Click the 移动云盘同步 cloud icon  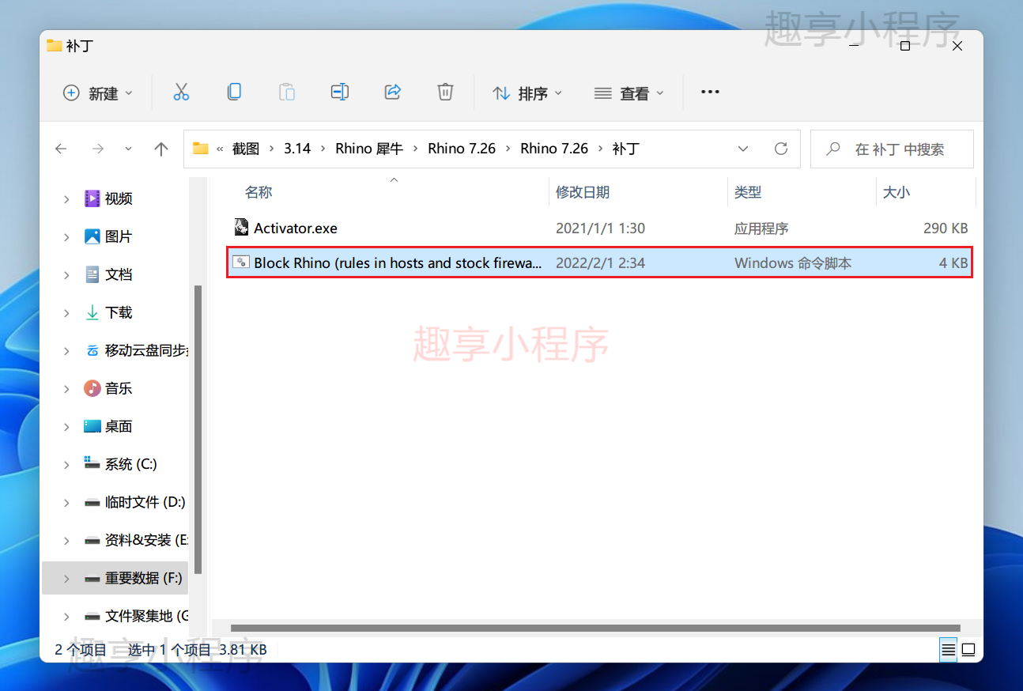[x=92, y=350]
